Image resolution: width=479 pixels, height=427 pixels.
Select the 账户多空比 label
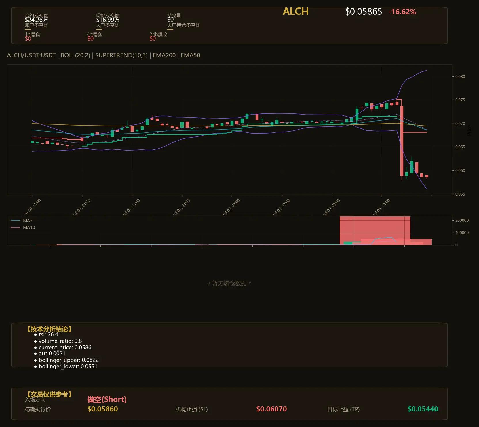[37, 25]
